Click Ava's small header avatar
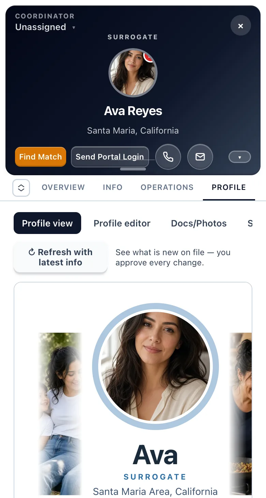The width and height of the screenshot is (266, 498). [x=133, y=73]
